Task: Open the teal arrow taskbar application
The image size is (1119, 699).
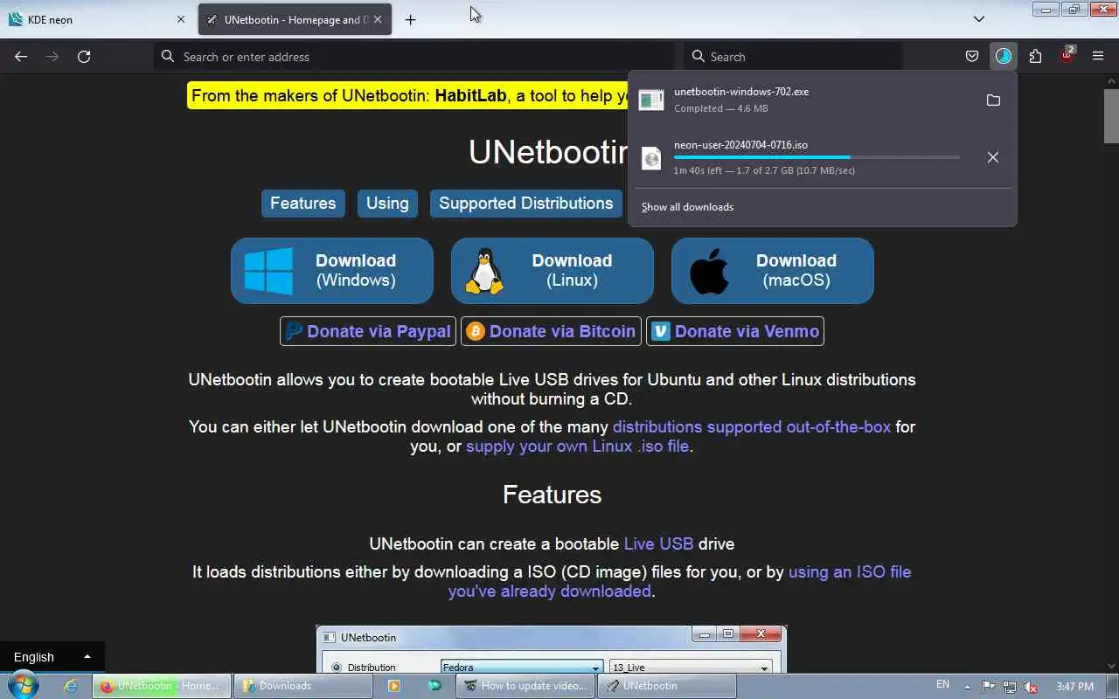Action: point(434,686)
